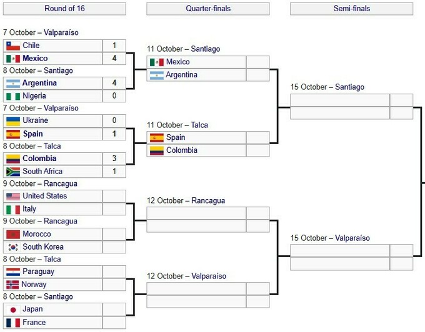Click the Semi-finals column header
The height and width of the screenshot is (332, 425).
click(x=351, y=9)
